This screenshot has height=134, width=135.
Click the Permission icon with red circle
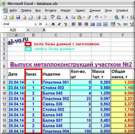(x=24, y=17)
